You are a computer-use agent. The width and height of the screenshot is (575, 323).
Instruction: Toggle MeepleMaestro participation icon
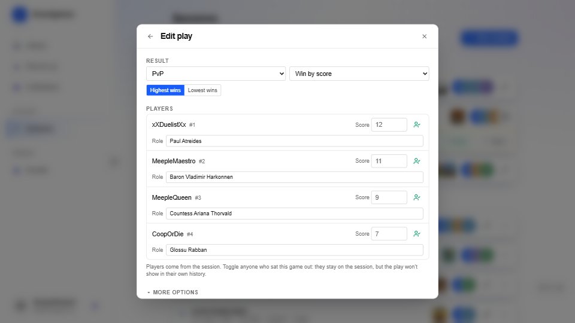click(x=417, y=161)
